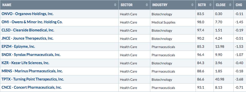246x92 pixels.
Task: Open JNCE - Jounce Therapeutics link
Action: [x=28, y=38]
